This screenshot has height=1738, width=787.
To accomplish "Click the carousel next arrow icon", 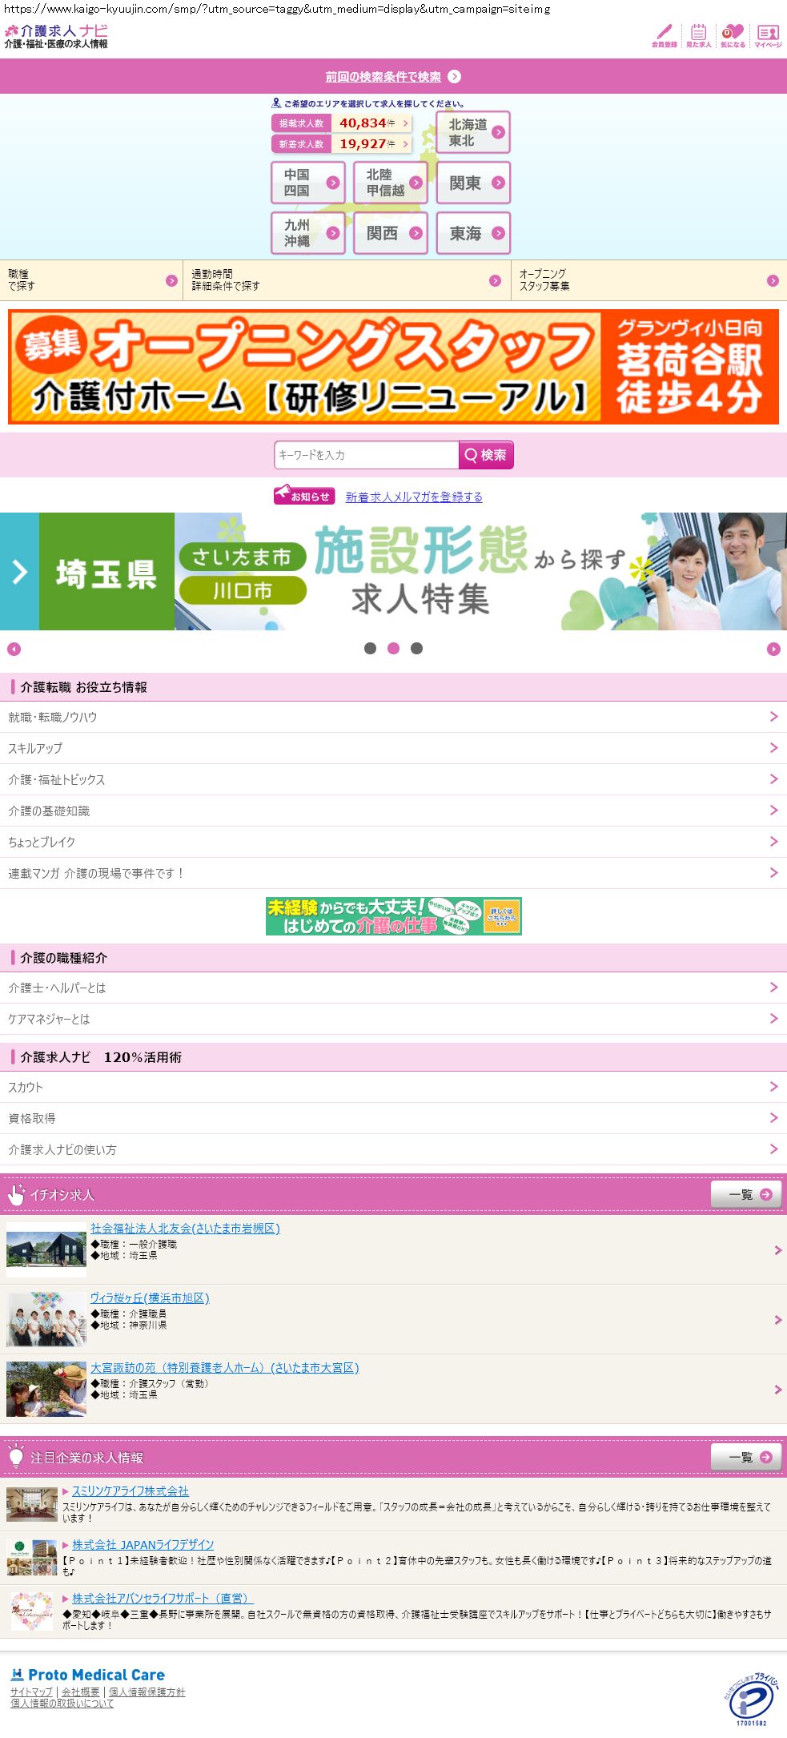I will pos(773,649).
